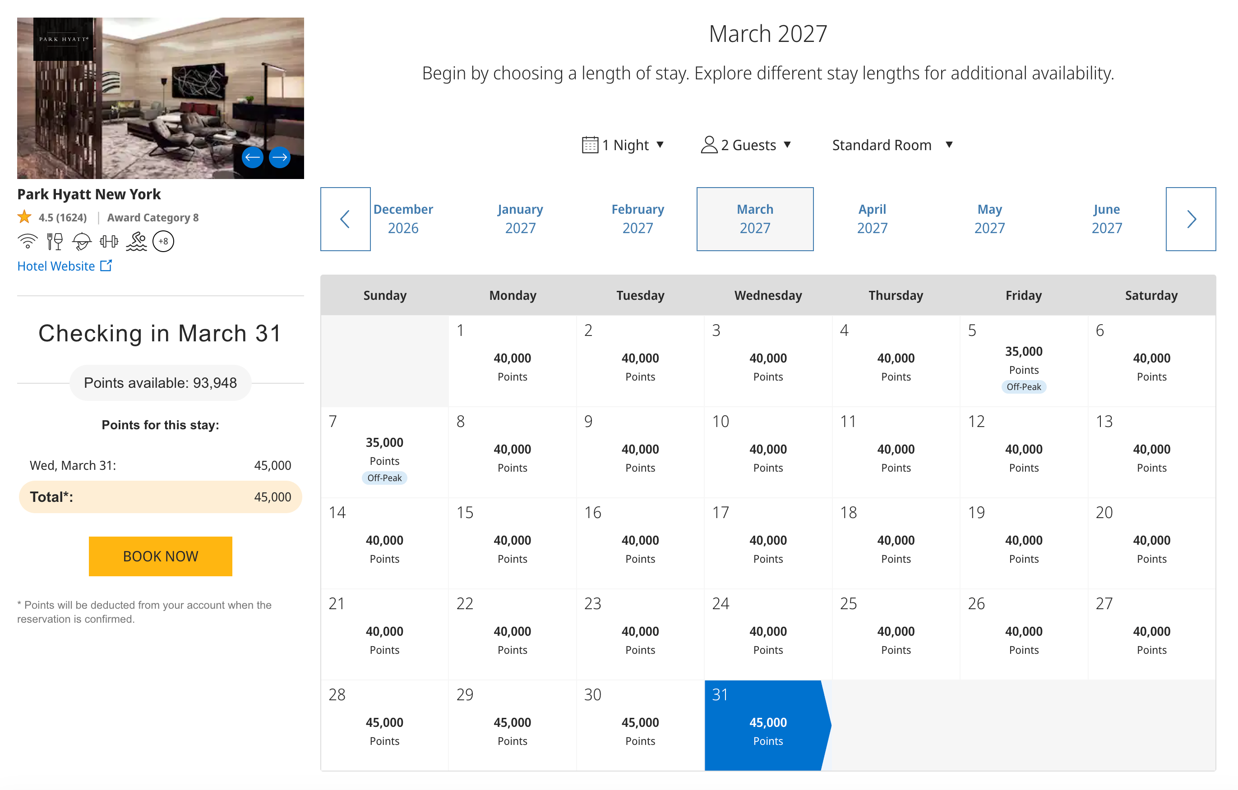This screenshot has height=790, width=1238.
Task: Switch to May 2027 month tab
Action: 990,219
